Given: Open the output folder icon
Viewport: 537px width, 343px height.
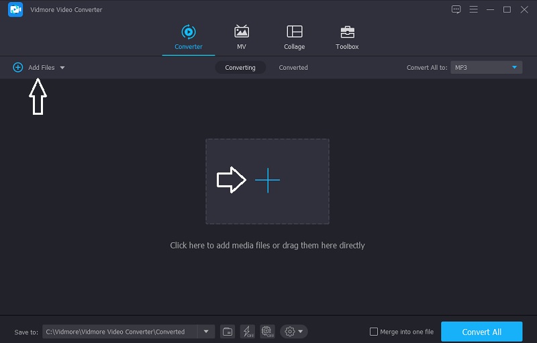Looking at the screenshot, I should tap(228, 332).
